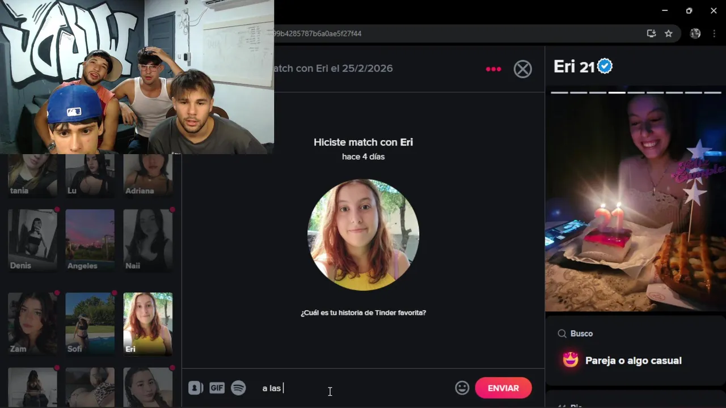726x408 pixels.
Task: Click the ENVIAR send button
Action: (503, 388)
